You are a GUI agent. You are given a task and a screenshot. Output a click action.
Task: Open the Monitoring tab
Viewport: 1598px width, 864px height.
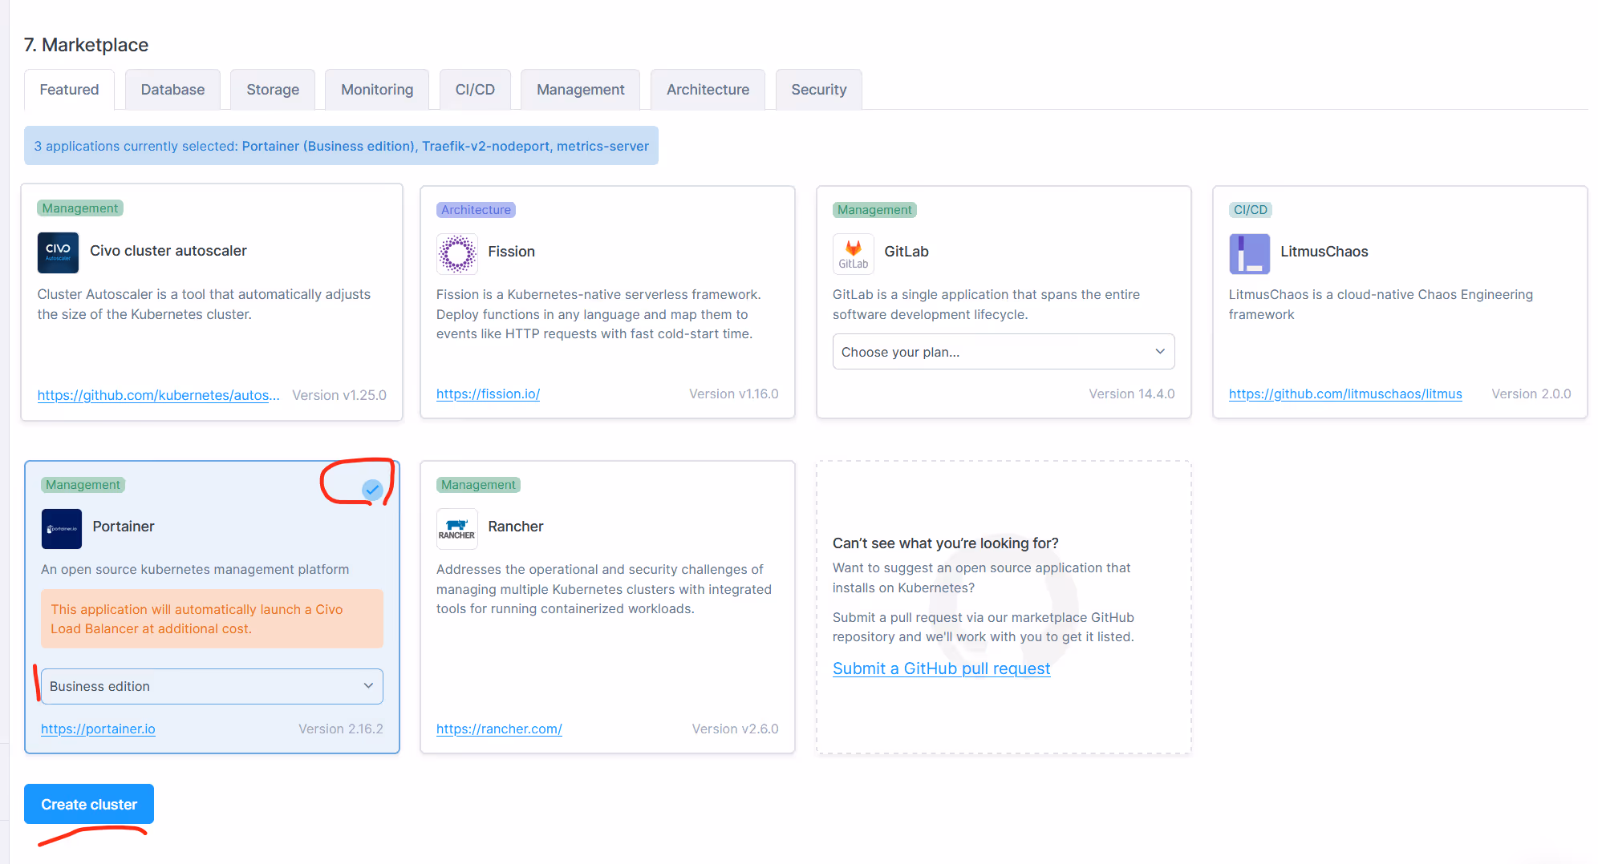coord(377,90)
